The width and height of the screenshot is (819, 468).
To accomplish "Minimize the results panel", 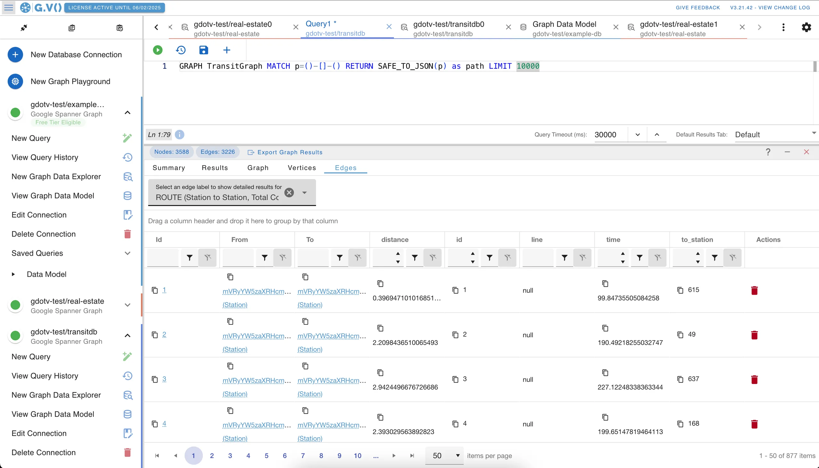I will (787, 152).
